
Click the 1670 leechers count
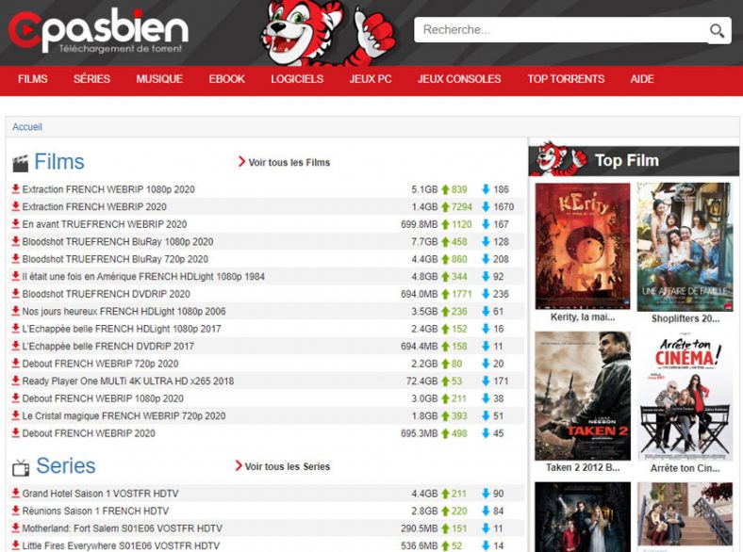pyautogui.click(x=504, y=207)
